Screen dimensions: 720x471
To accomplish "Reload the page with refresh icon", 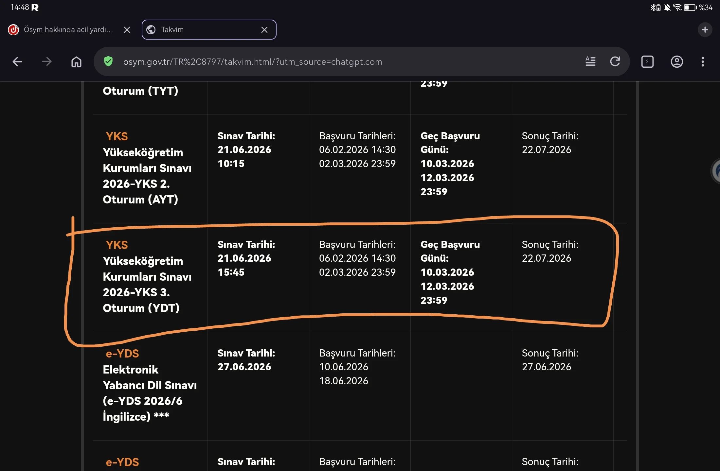I will click(x=615, y=61).
